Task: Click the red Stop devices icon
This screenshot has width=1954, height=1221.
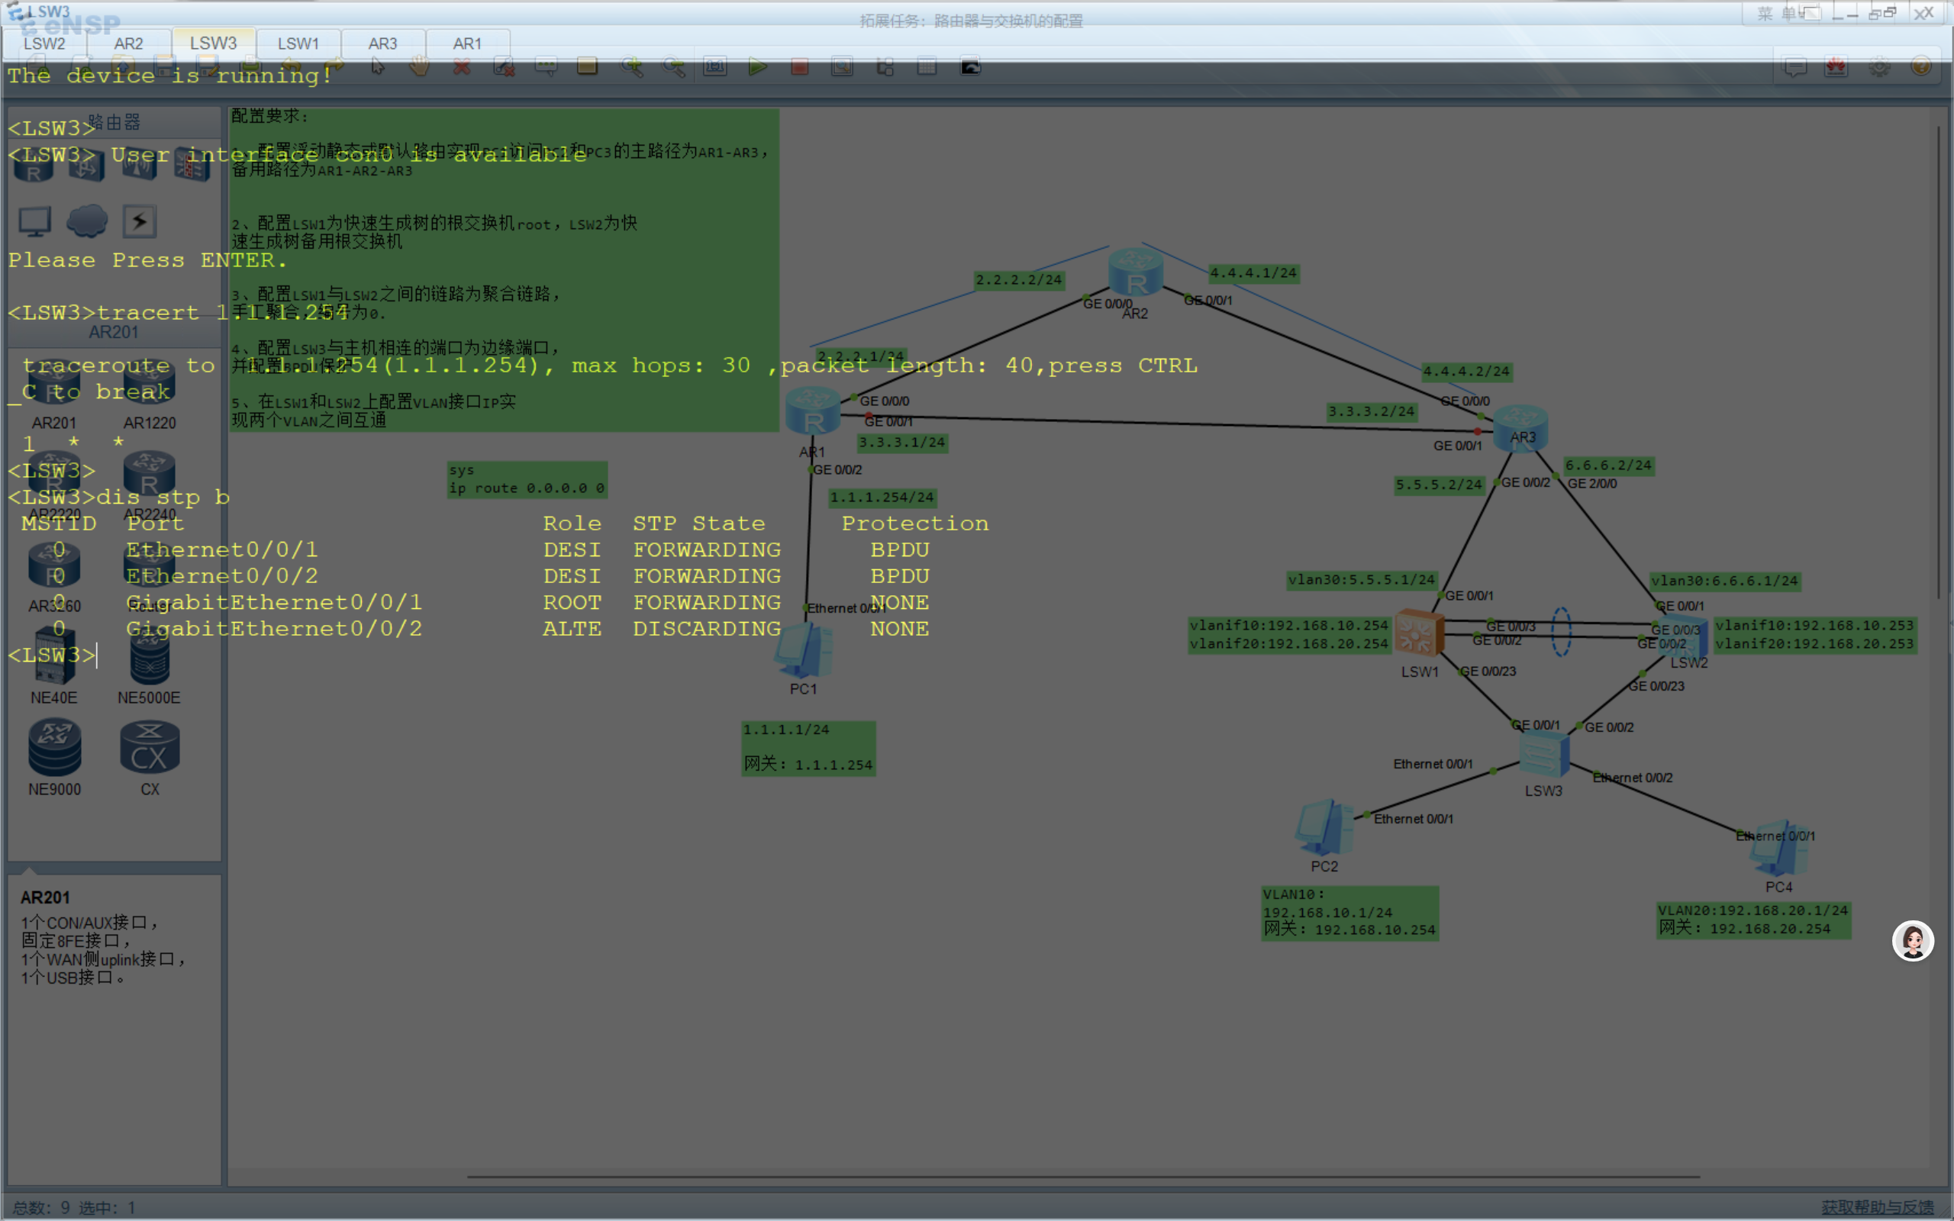Action: pos(799,67)
